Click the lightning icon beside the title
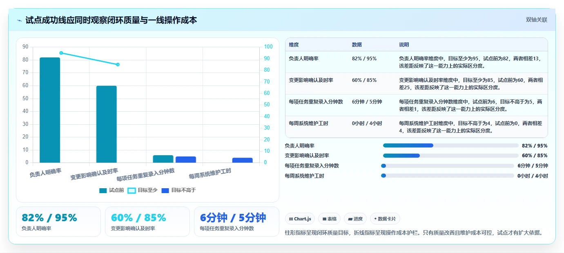This screenshot has width=564, height=253. [x=20, y=20]
